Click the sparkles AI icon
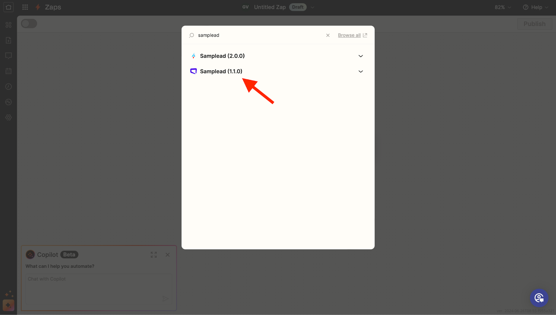556x315 pixels. [x=9, y=294]
